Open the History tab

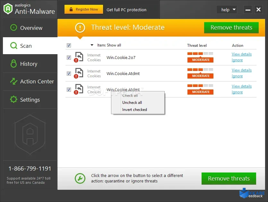[x=30, y=64]
